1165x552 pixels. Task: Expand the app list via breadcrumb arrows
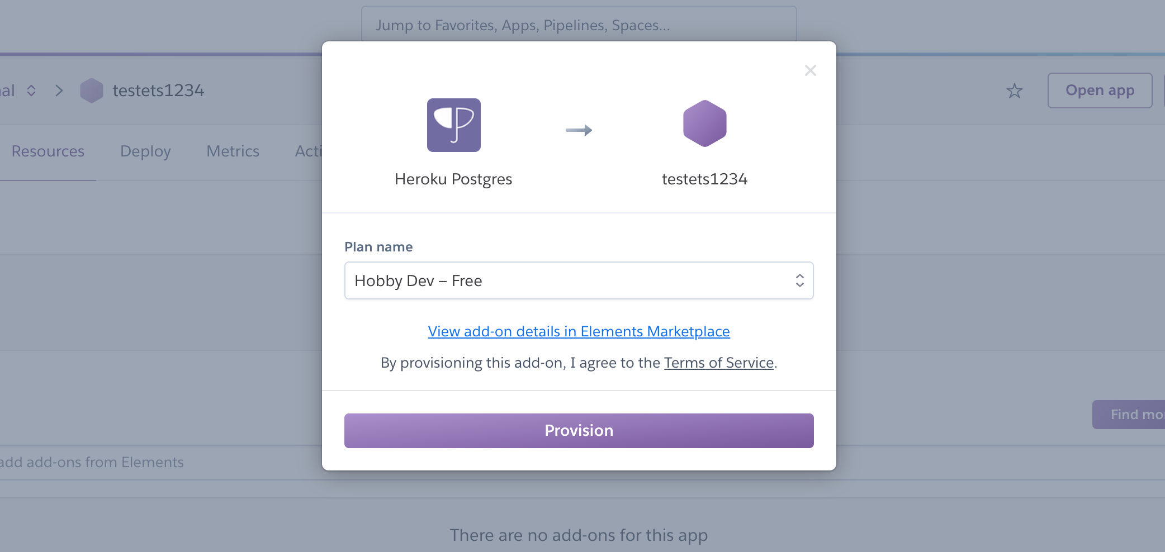pyautogui.click(x=31, y=91)
